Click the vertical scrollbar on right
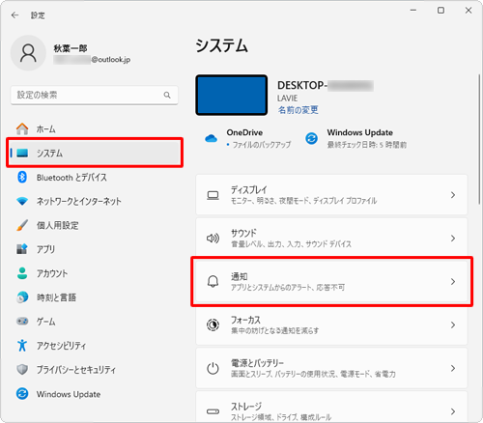The image size is (483, 423). click(x=479, y=138)
